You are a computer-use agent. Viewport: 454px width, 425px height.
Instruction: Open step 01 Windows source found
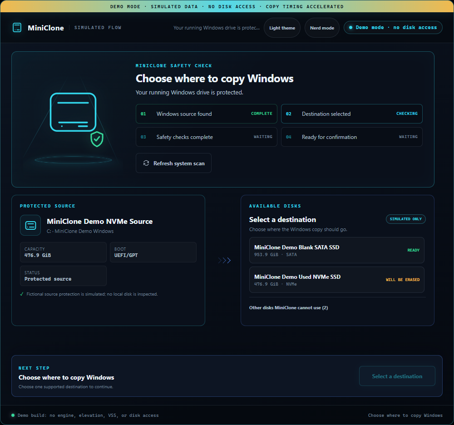click(207, 114)
